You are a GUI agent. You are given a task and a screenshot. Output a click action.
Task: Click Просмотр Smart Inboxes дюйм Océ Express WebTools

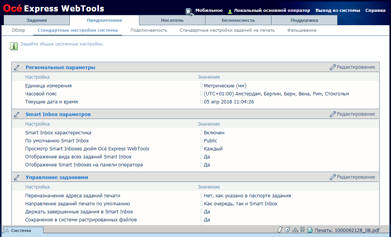pyautogui.click(x=87, y=148)
